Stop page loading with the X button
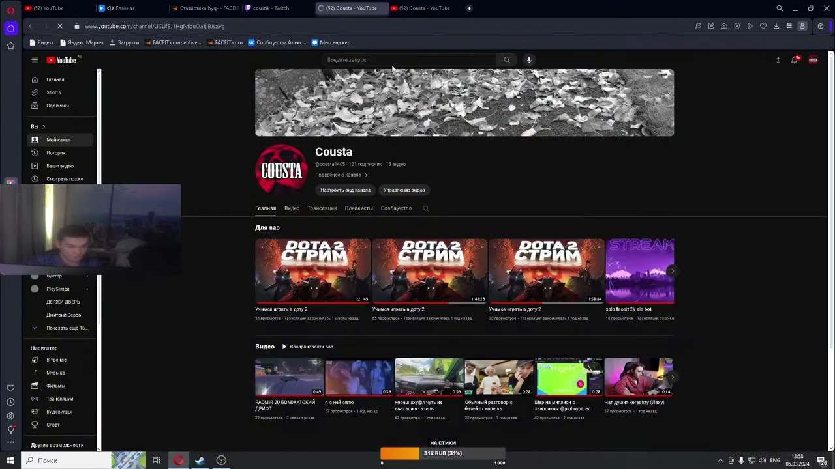835x469 pixels. click(59, 26)
